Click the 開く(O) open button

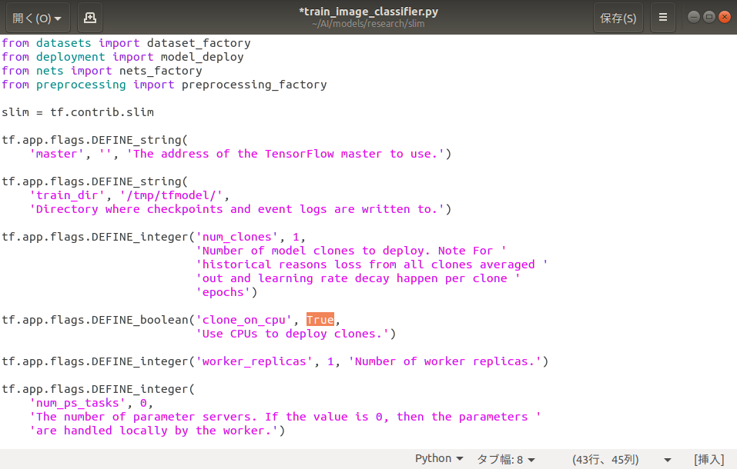(38, 18)
